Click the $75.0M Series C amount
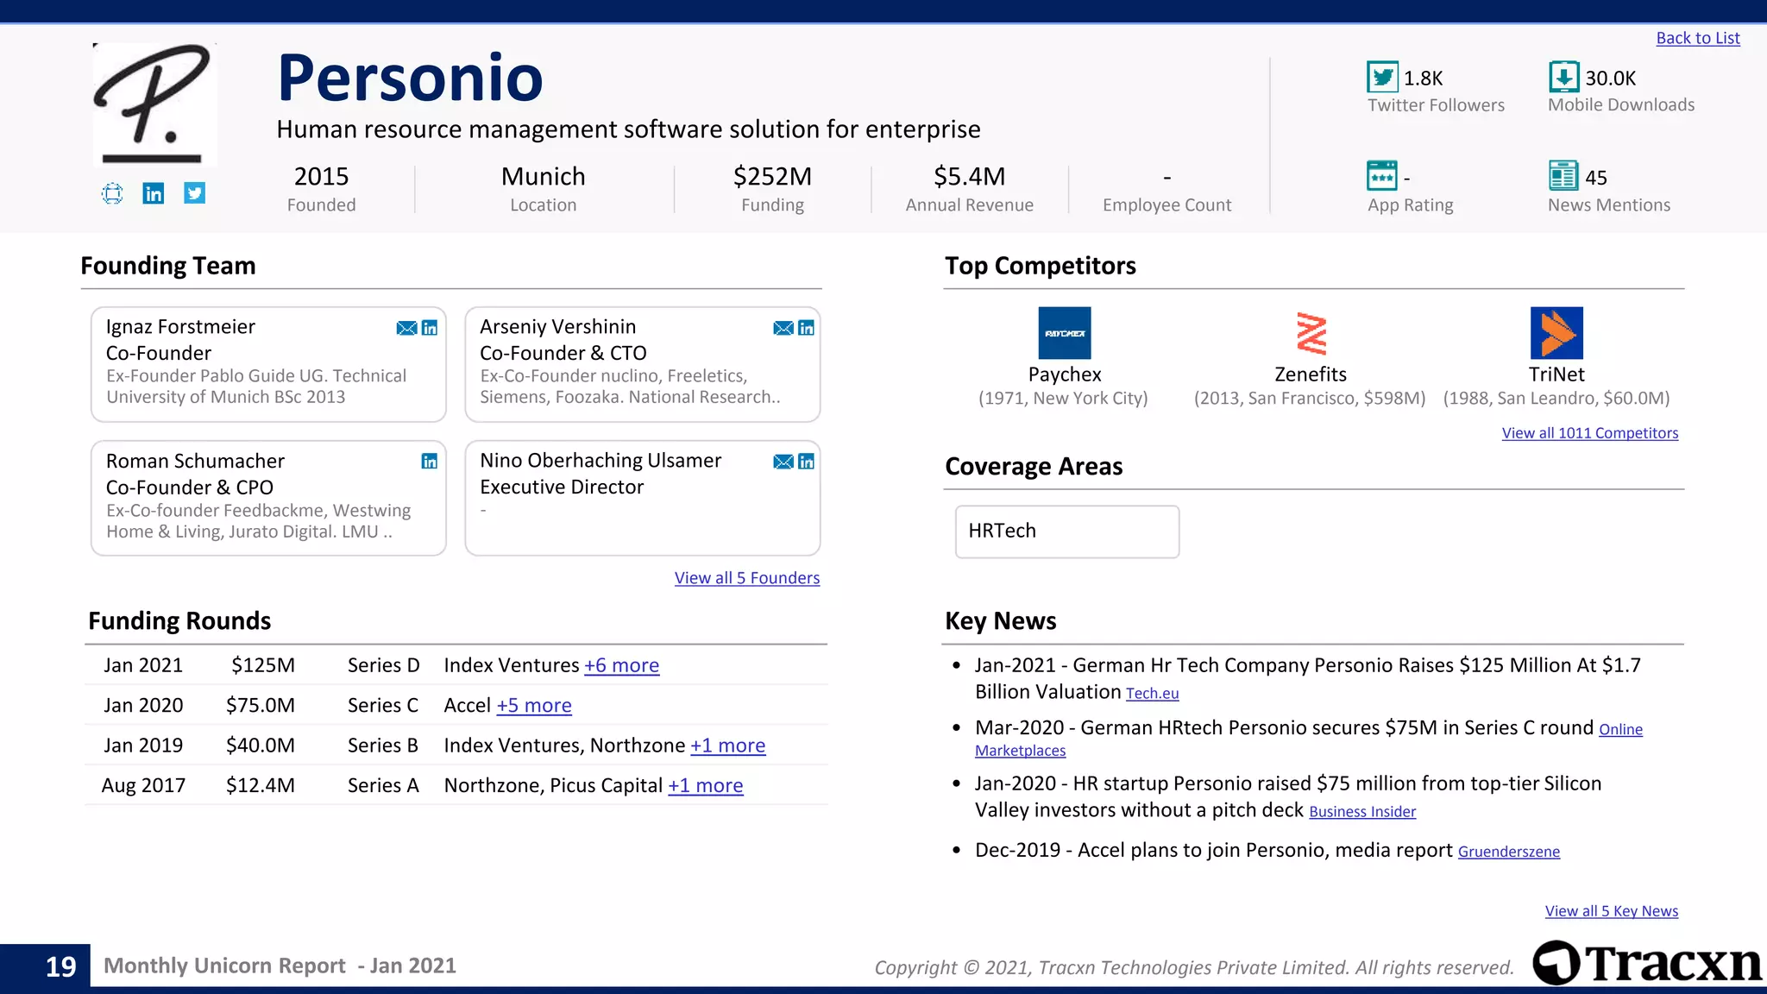The width and height of the screenshot is (1767, 994). 261,706
